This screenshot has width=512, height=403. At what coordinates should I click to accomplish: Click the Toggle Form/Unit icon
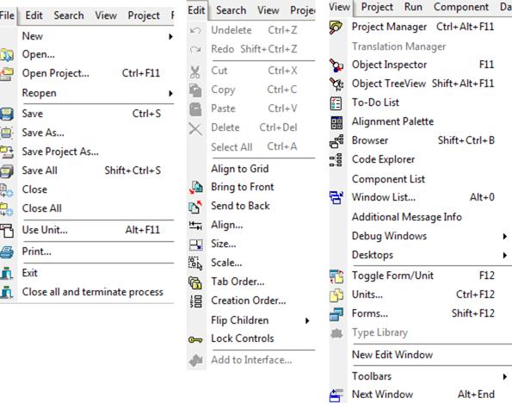pos(336,276)
